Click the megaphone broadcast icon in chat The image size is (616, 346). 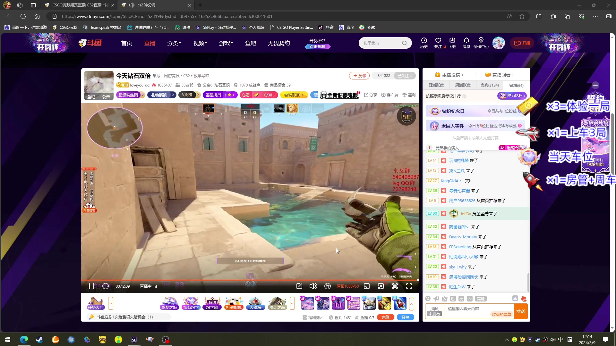click(x=436, y=299)
